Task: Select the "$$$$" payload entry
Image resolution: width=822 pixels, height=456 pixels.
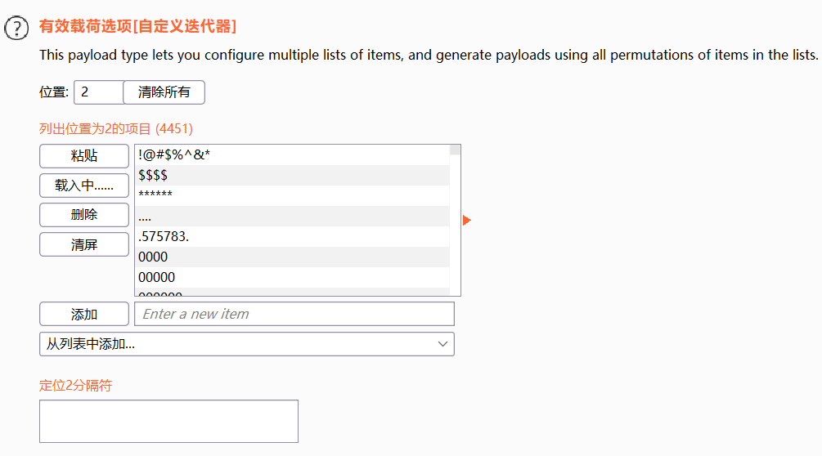Action: 292,176
